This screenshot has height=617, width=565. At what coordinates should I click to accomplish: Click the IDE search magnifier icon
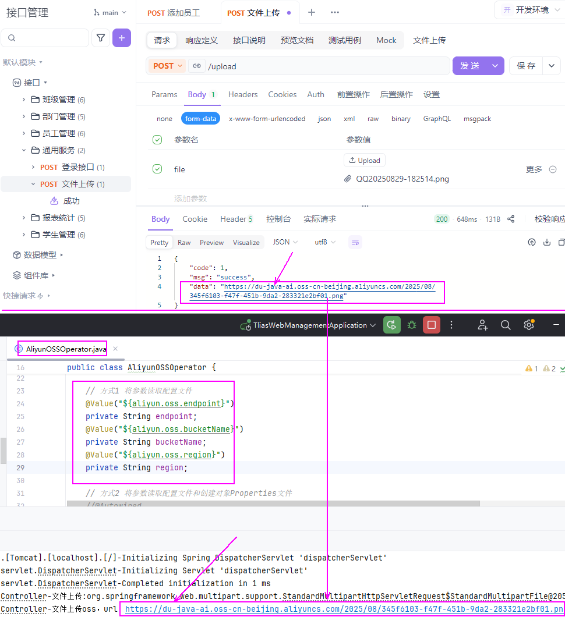(x=506, y=325)
